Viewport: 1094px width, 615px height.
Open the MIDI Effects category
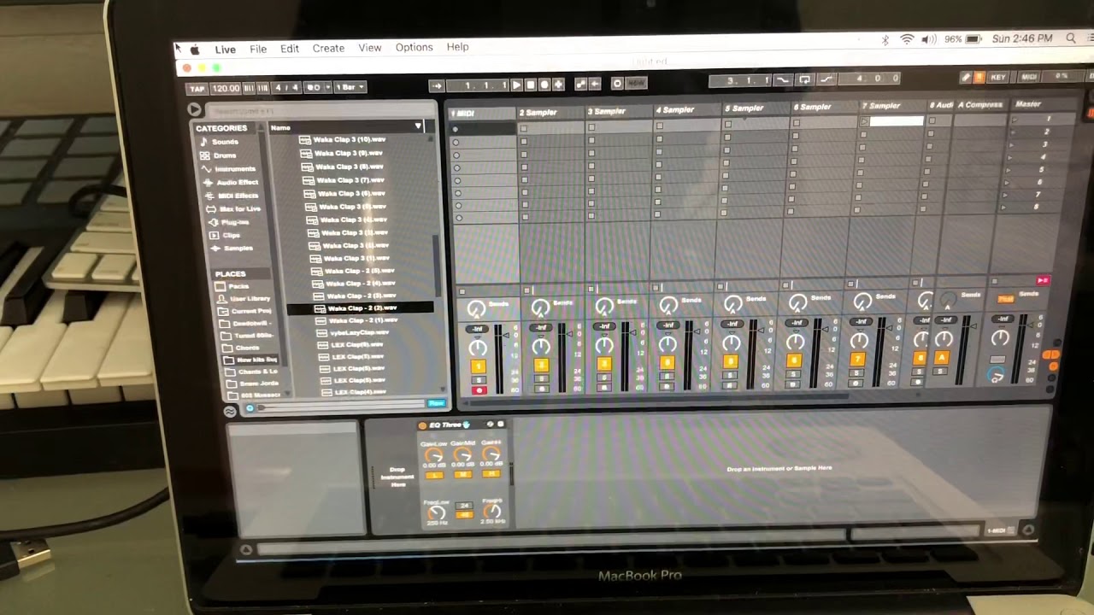[x=232, y=196]
